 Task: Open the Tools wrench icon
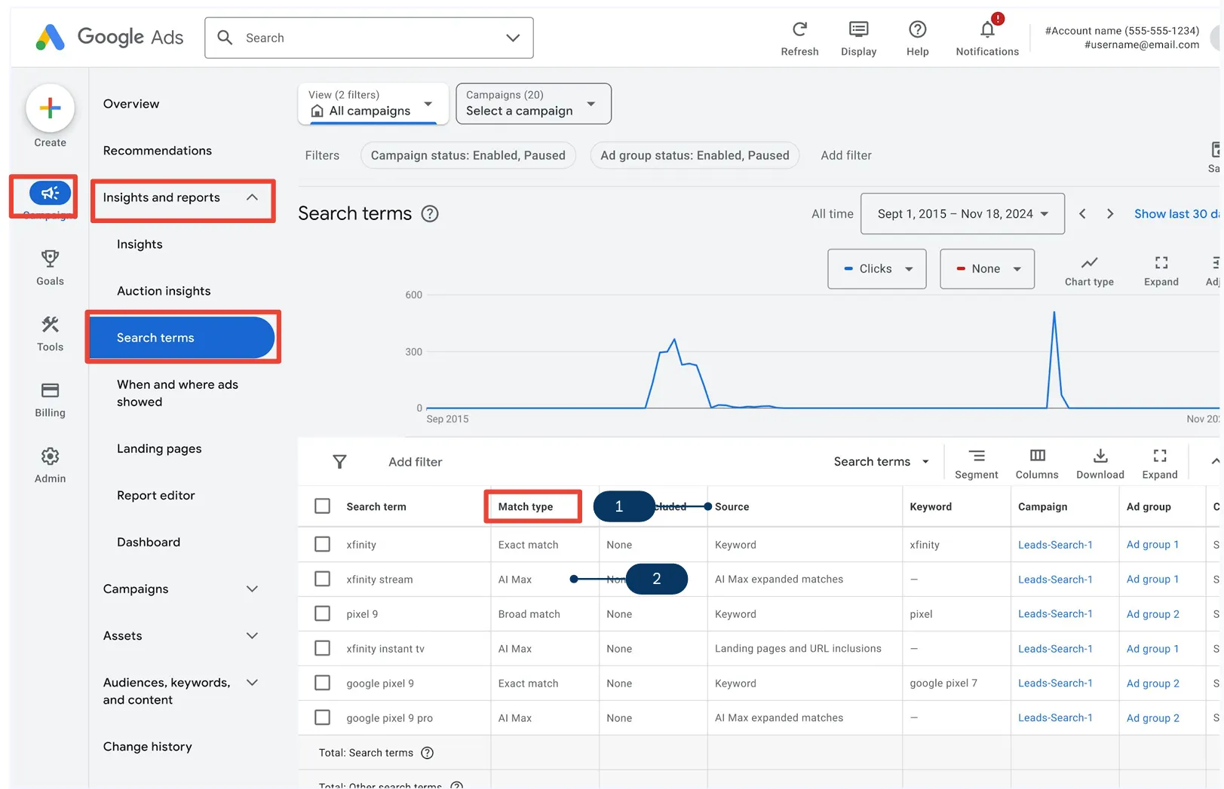(x=50, y=325)
